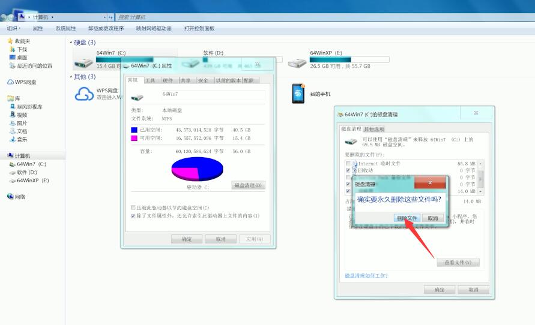535x325 pixels.
Task: Click 映射网络驱动器 in the toolbar
Action: click(154, 28)
